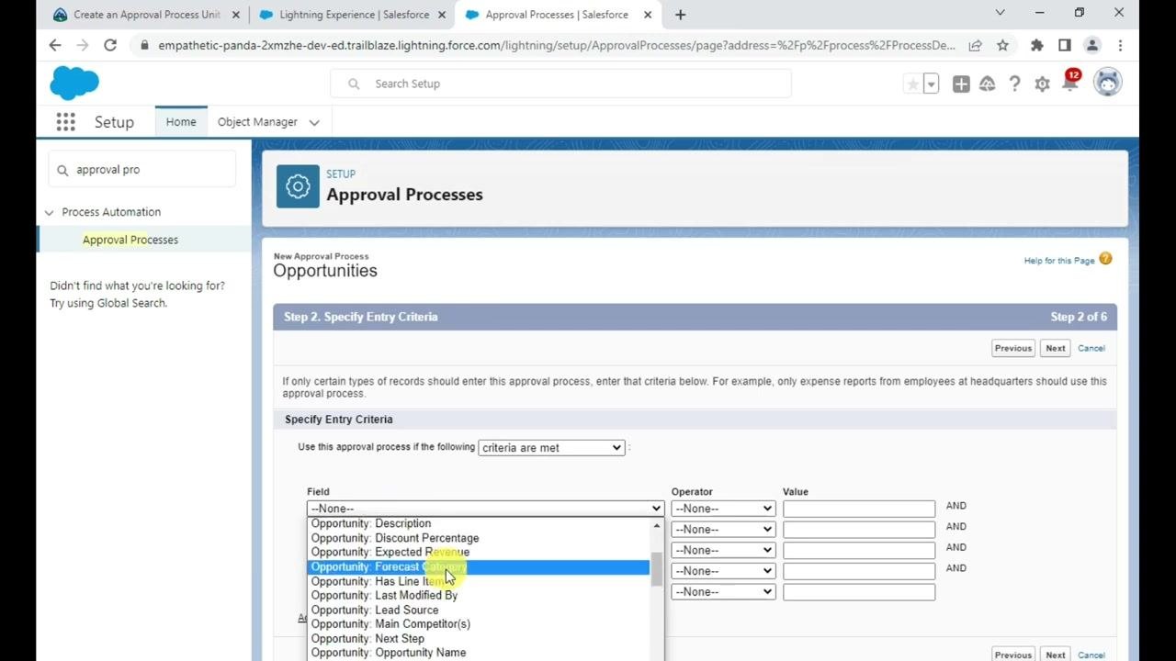The height and width of the screenshot is (661, 1176).
Task: Open the criteria are met dropdown
Action: pyautogui.click(x=551, y=447)
